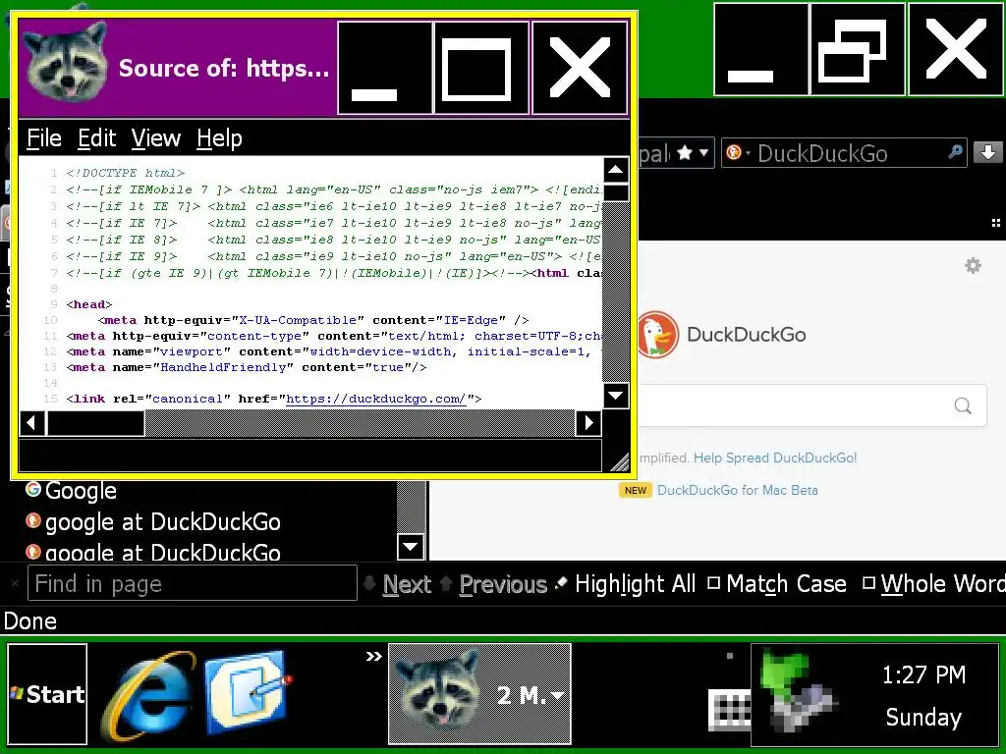Click the raccoon icon in source window title
Image resolution: width=1006 pixels, height=754 pixels.
[x=66, y=62]
